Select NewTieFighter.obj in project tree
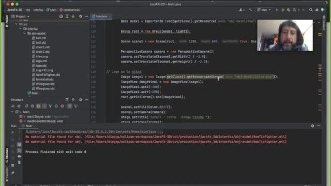 pos(46,74)
